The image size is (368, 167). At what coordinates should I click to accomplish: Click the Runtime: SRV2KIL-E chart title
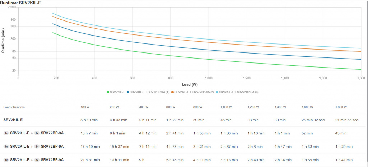click(22, 3)
